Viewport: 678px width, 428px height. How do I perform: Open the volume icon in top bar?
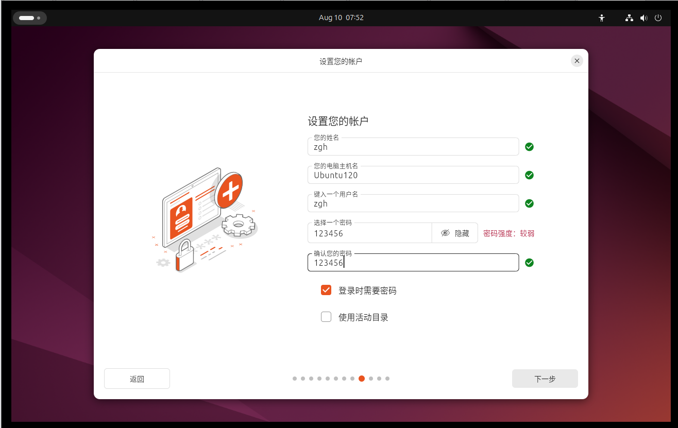tap(643, 18)
